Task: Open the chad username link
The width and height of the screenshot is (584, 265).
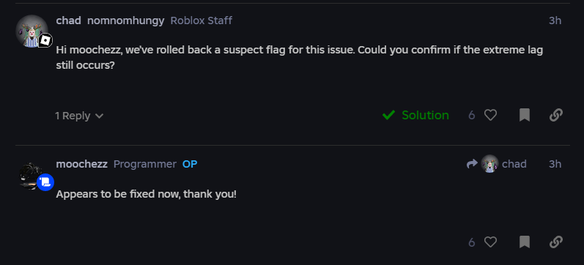Action: (x=69, y=20)
